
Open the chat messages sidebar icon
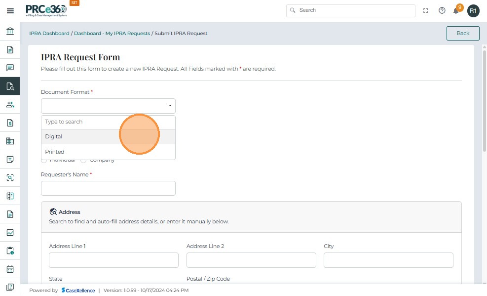click(10, 68)
